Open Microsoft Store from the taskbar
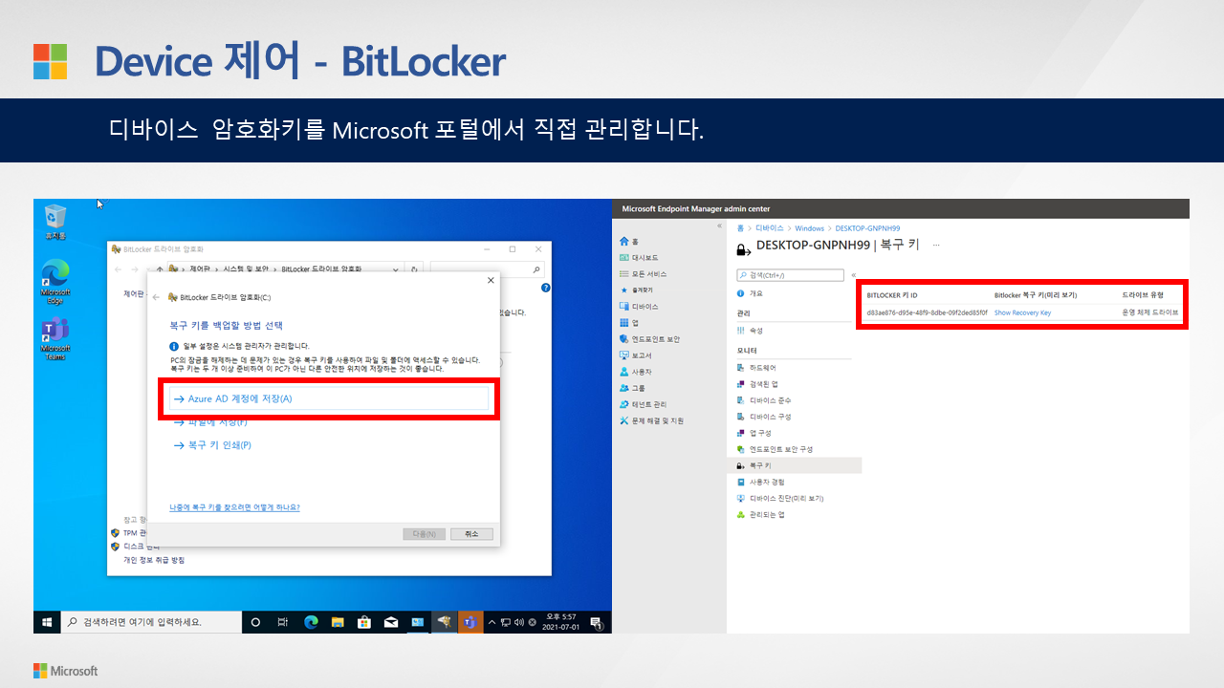 coord(363,622)
